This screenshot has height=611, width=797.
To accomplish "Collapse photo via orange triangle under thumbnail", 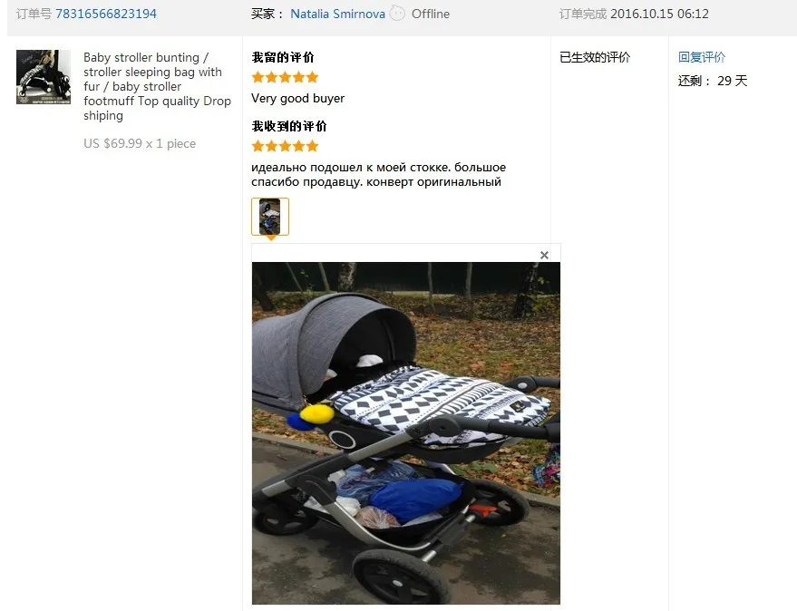I will (x=271, y=238).
